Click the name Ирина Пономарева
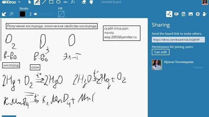209x117 pixels. (179, 62)
